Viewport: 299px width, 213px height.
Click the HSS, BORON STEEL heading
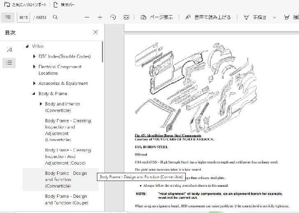pos(151,147)
